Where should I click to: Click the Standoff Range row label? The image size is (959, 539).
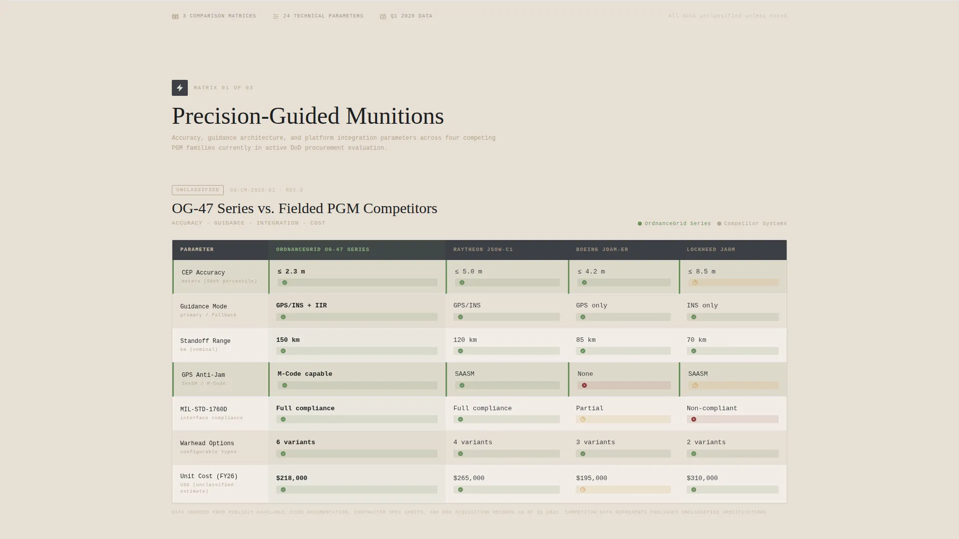[205, 341]
